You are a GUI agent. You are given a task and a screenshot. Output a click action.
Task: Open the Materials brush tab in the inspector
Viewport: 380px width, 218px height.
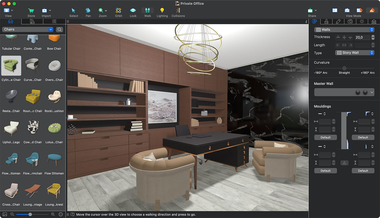(326, 21)
